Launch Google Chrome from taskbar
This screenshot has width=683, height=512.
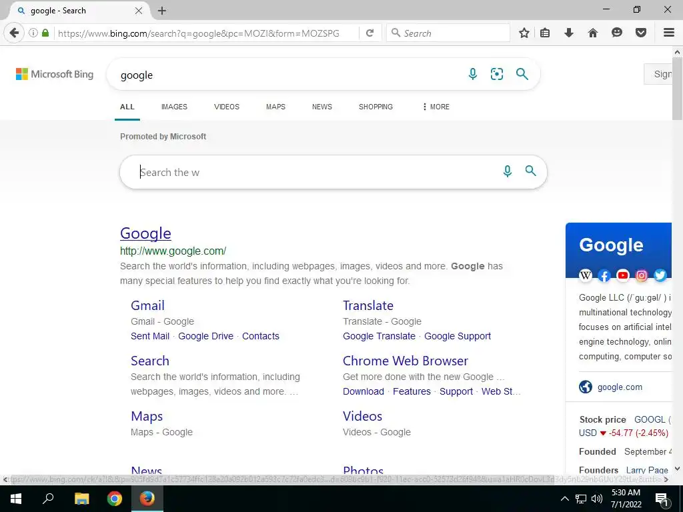click(x=115, y=499)
